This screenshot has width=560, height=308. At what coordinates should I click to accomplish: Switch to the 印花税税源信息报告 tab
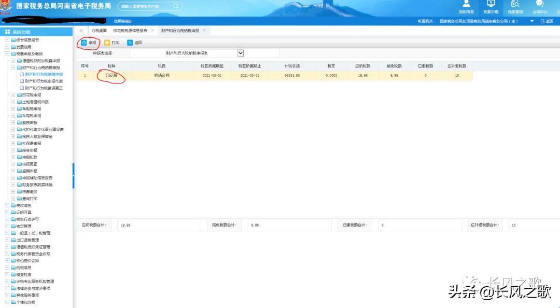(x=130, y=31)
